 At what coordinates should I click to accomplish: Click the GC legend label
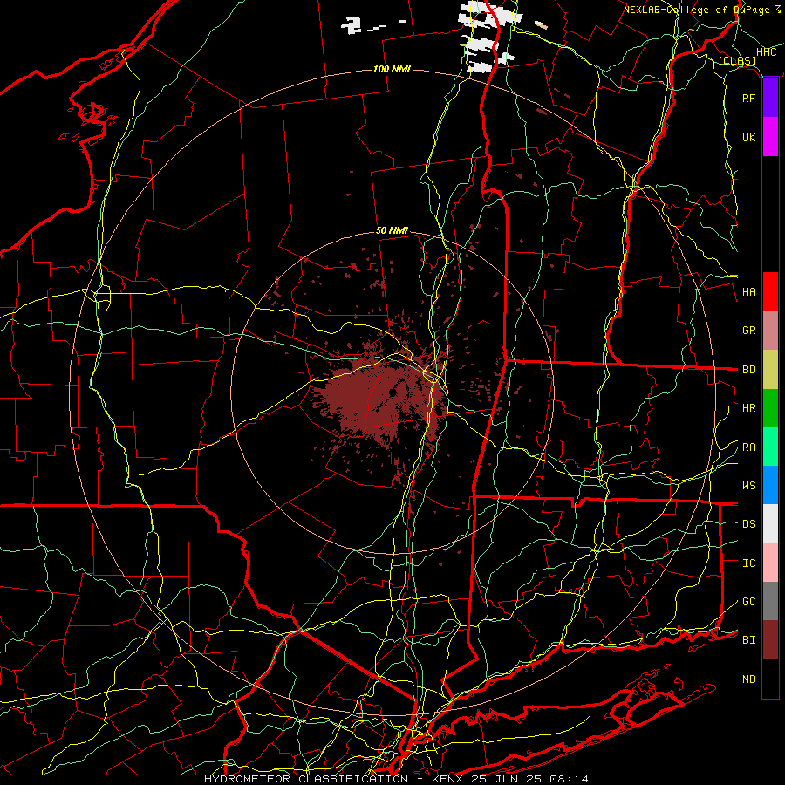pyautogui.click(x=749, y=601)
